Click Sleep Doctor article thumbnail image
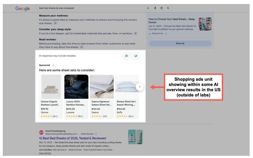 [x=205, y=24]
